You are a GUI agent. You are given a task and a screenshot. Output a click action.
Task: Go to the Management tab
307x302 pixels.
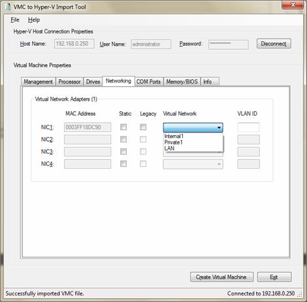coord(38,82)
